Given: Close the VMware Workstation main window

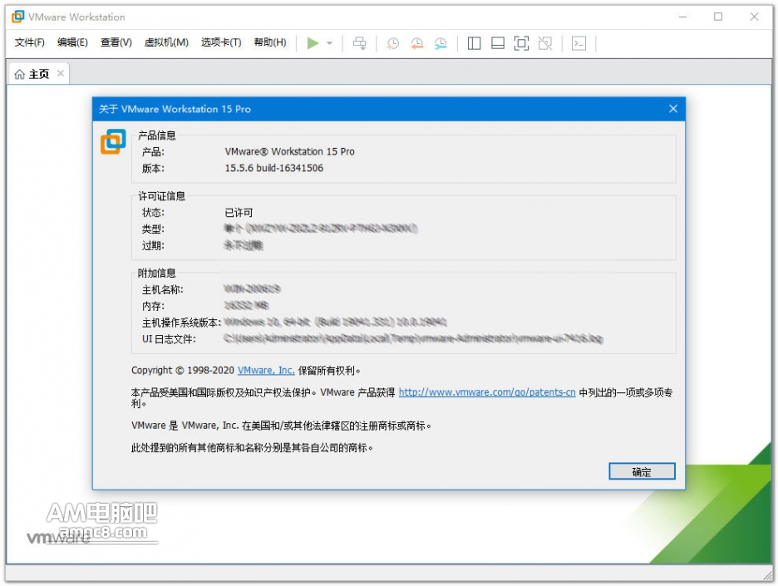Looking at the screenshot, I should pos(754,17).
